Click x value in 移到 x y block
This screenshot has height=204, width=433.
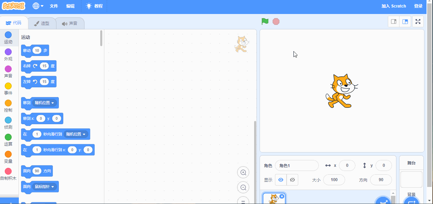41,118
